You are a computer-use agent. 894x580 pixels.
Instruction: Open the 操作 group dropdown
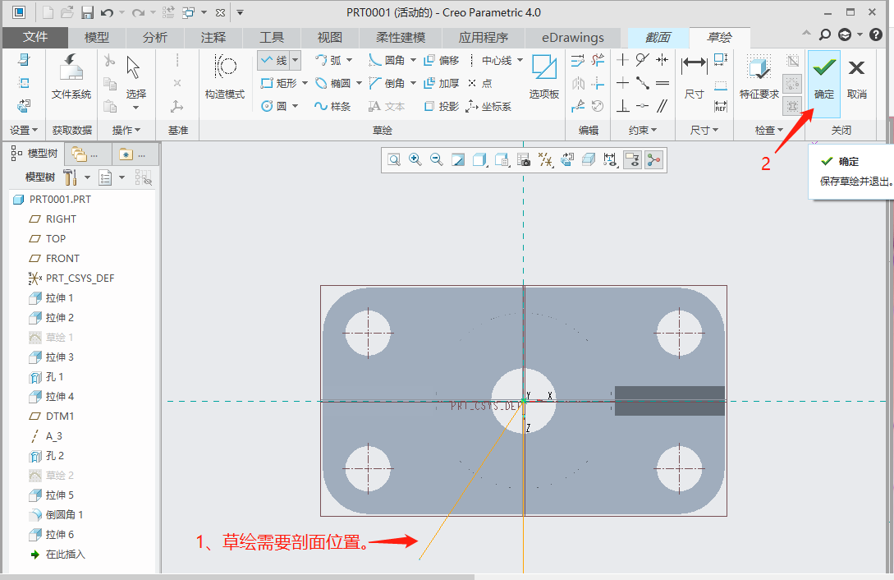click(126, 131)
